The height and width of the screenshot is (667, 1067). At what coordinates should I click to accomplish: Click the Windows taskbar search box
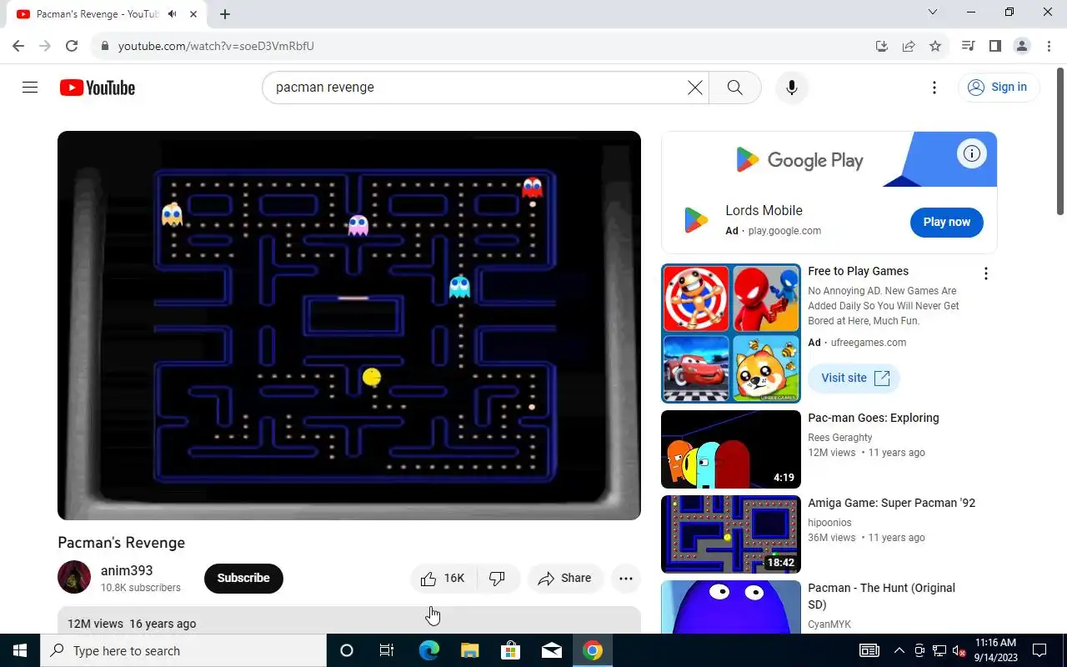(183, 650)
